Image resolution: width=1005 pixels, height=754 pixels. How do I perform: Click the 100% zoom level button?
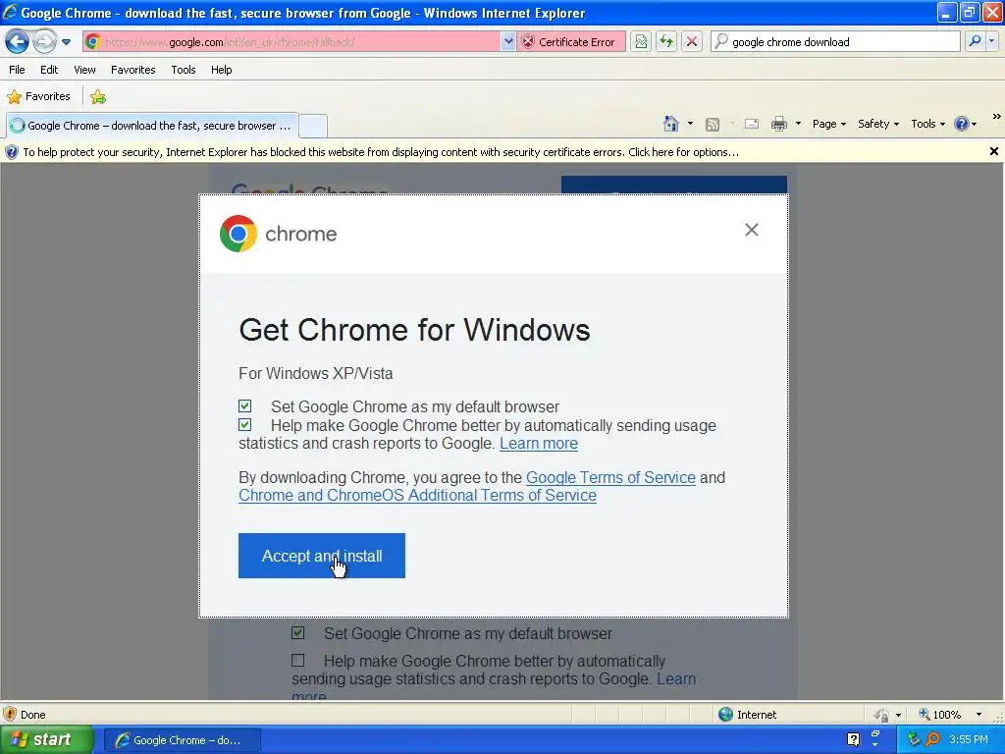[x=939, y=715]
